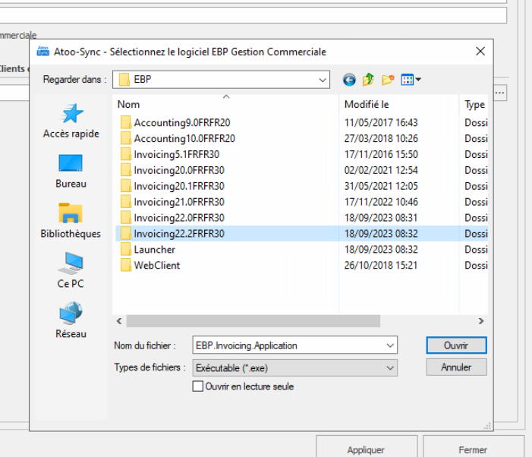The height and width of the screenshot is (457, 532).
Task: Click the date 11/05/2017 16:43
Action: [381, 122]
